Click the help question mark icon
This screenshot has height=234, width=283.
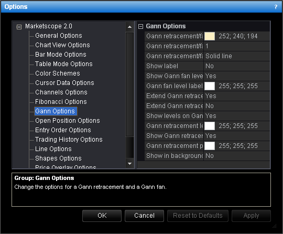click(x=276, y=7)
